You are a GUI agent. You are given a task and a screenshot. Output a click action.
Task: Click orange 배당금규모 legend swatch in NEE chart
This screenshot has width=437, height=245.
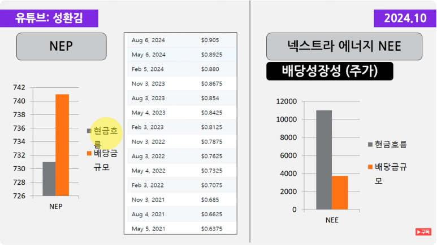[x=370, y=167]
